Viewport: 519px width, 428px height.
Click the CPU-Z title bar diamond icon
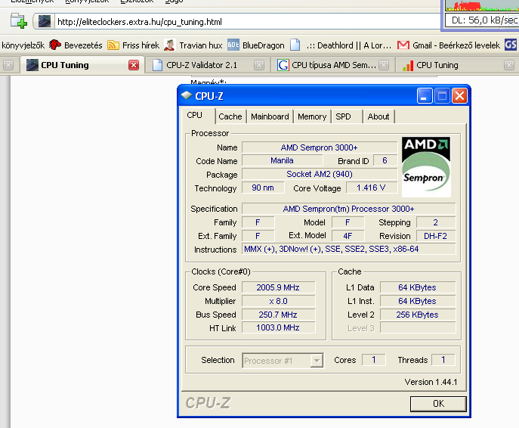(x=187, y=96)
